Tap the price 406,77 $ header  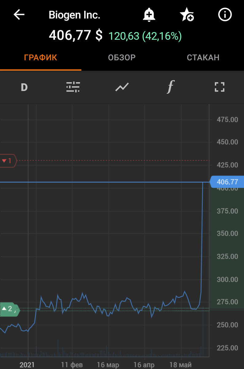[x=76, y=35]
